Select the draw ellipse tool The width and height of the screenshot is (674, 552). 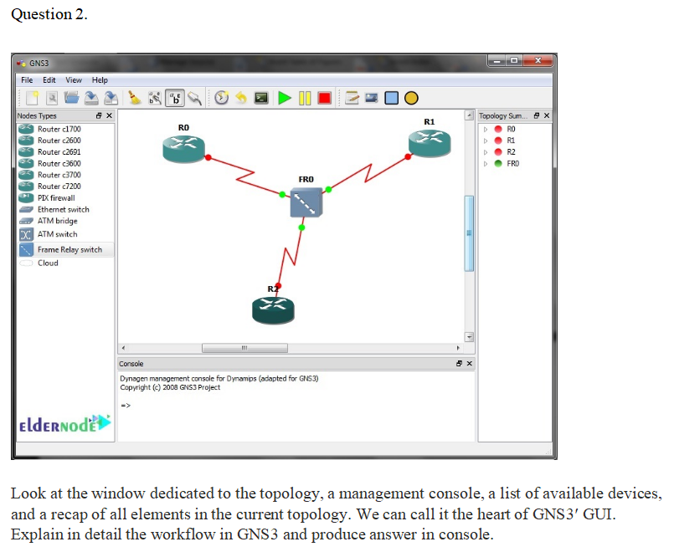(411, 99)
